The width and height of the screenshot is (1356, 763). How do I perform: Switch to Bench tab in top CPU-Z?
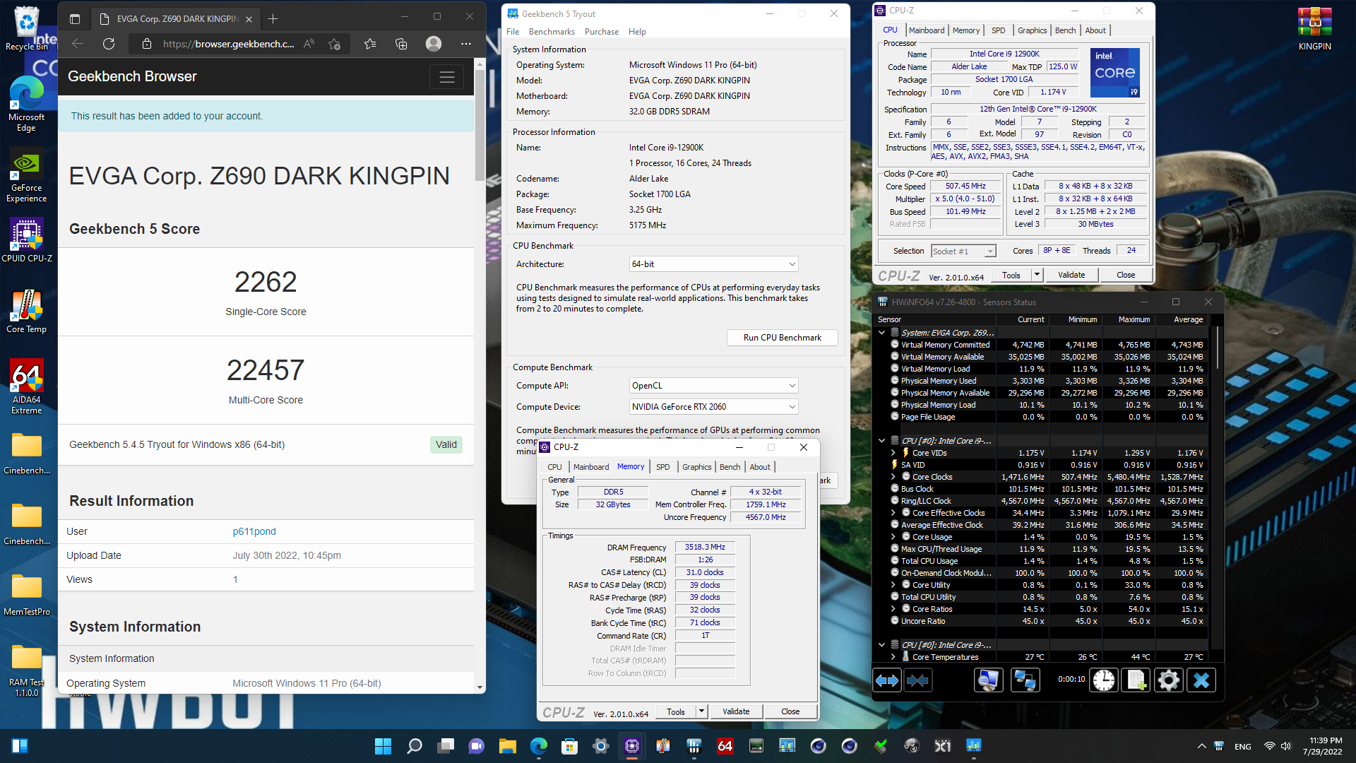(1065, 30)
